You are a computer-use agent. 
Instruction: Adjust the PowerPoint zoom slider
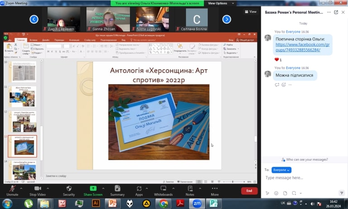point(233,182)
